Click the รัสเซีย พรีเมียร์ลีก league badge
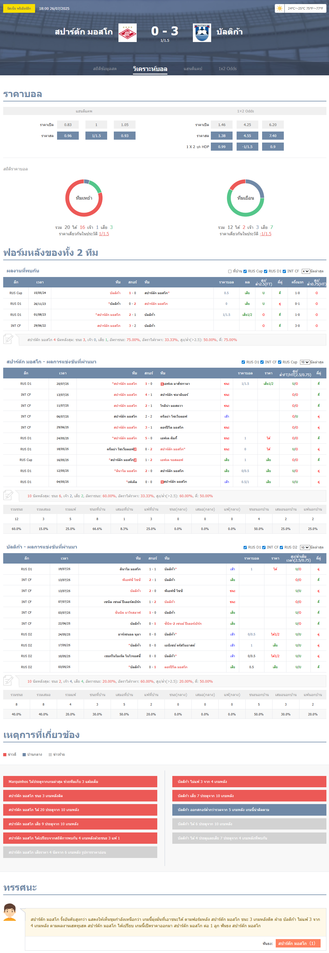Image resolution: width=329 pixels, height=953 pixels. (x=19, y=8)
